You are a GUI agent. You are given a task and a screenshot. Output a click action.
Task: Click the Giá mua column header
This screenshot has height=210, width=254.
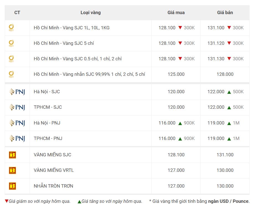[176, 12]
